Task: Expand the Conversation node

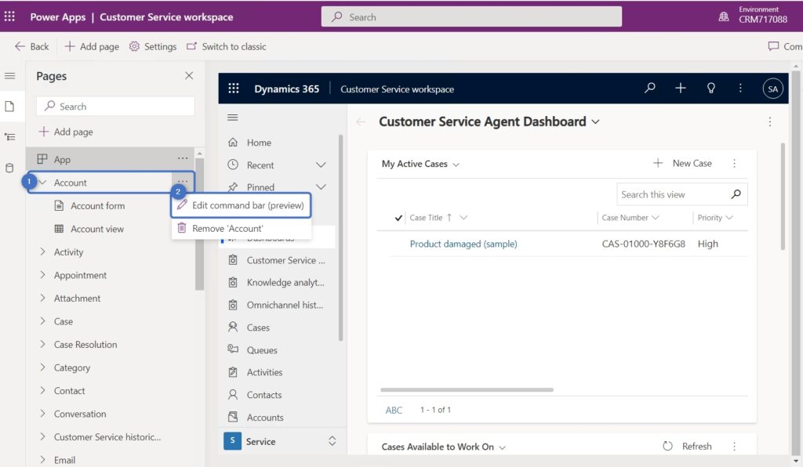Action: [43, 413]
